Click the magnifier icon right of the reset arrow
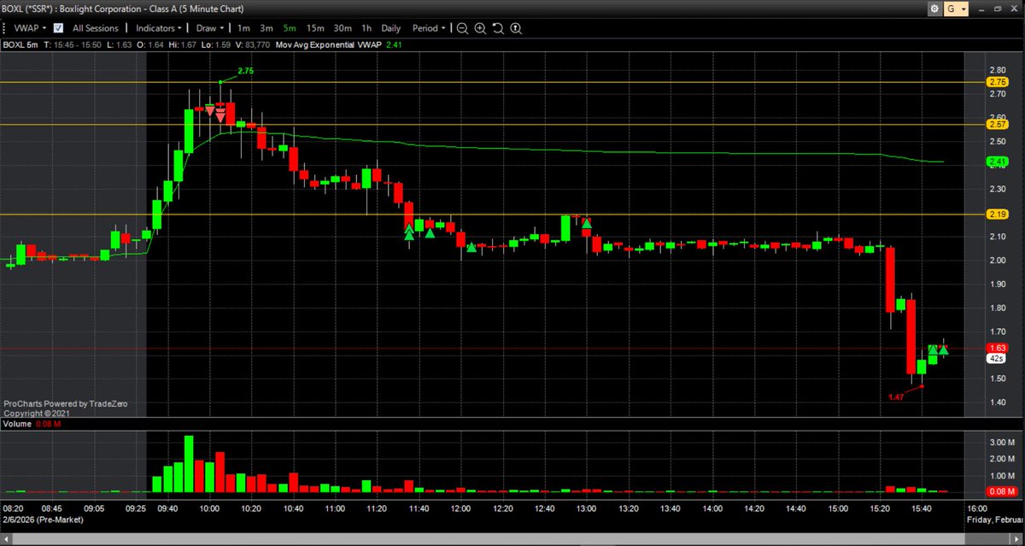Screen dimensions: 1025x546 coord(516,28)
